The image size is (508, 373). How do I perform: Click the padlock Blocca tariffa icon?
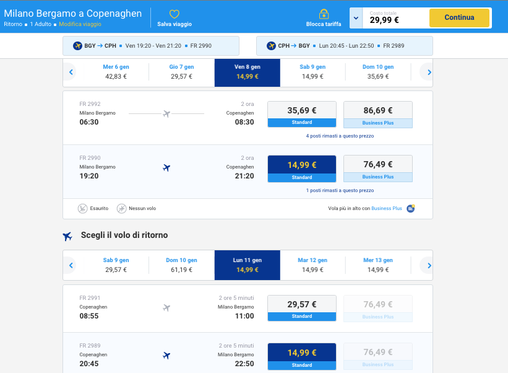point(324,14)
